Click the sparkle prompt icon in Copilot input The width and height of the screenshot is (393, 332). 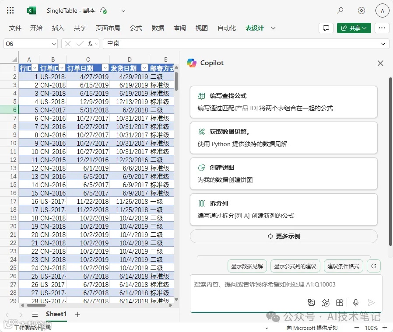coord(325,302)
